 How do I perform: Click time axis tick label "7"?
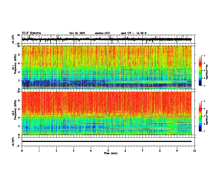click(x=143, y=151)
